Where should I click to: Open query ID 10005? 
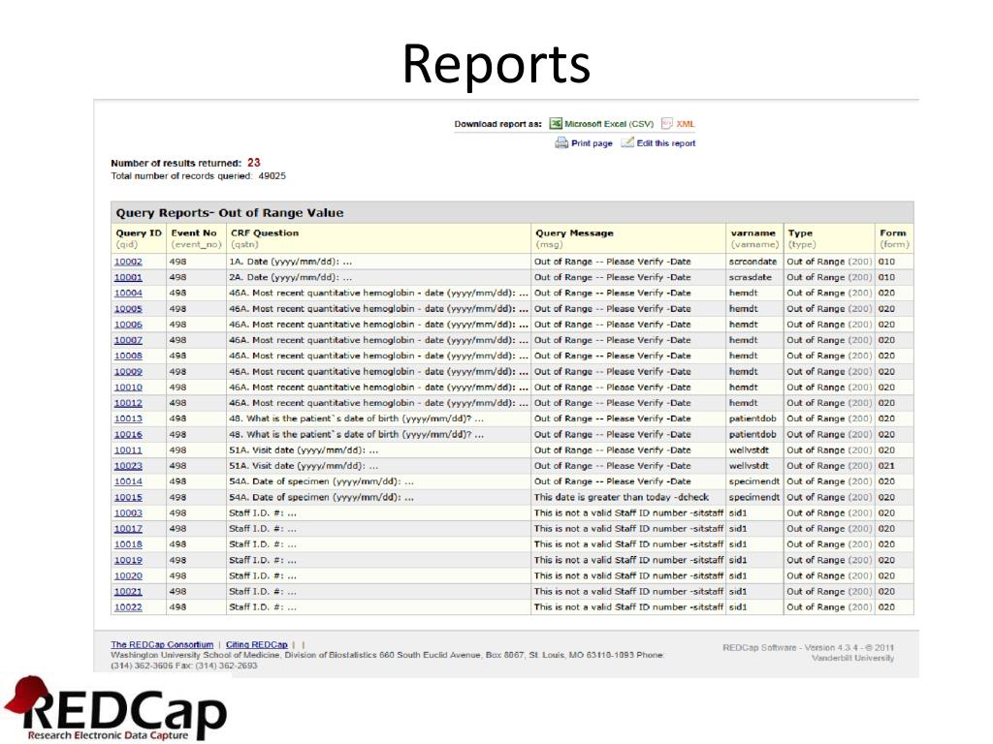(x=128, y=309)
